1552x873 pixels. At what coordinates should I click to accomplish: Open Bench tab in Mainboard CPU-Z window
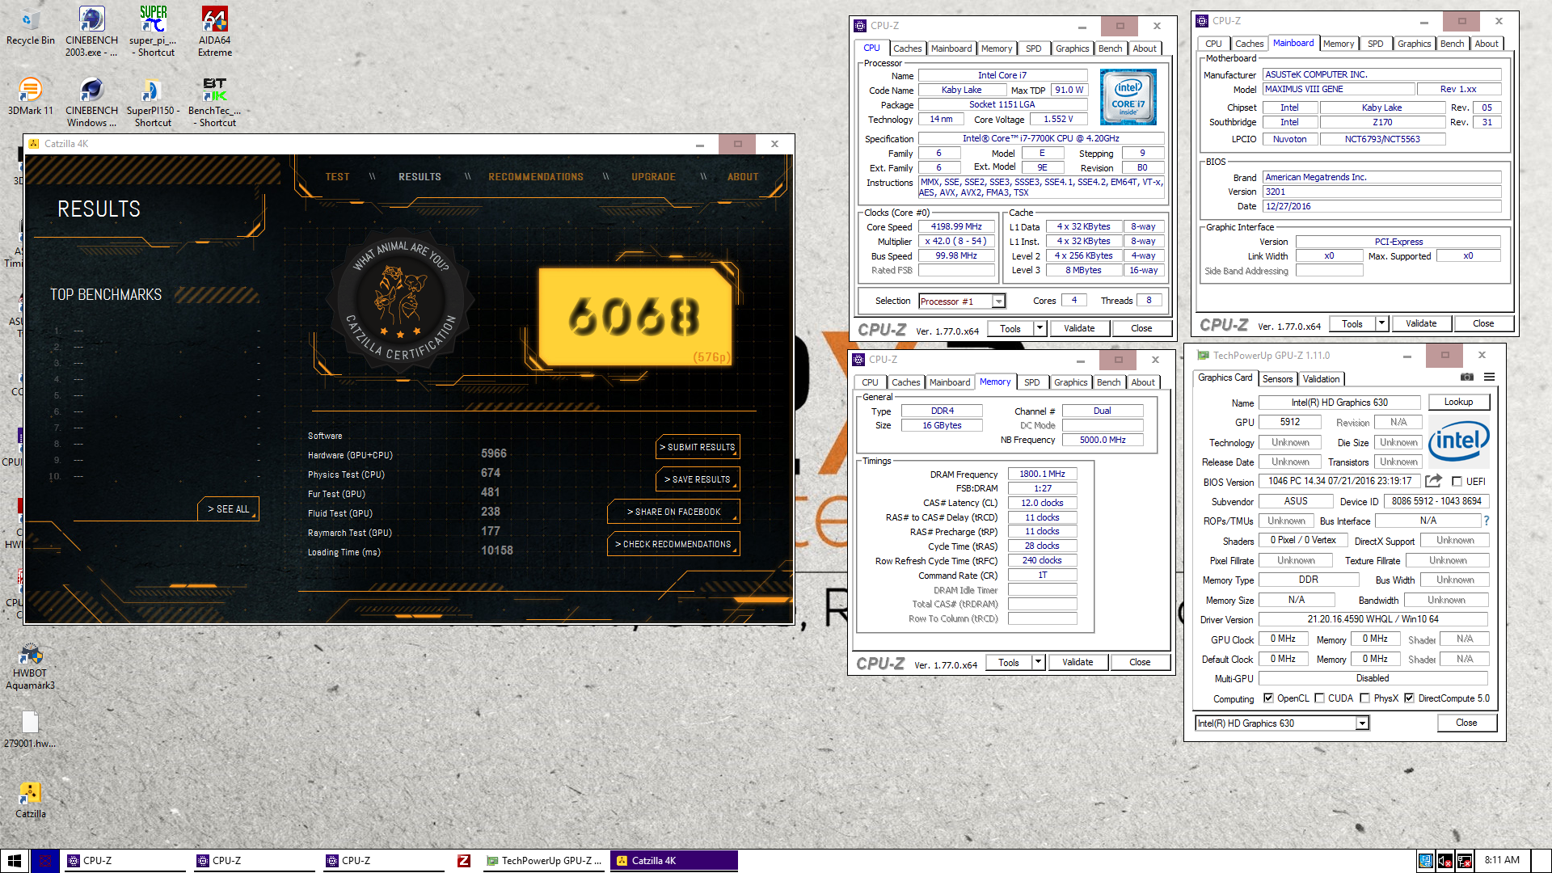(1452, 44)
